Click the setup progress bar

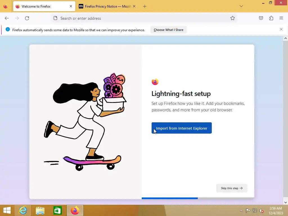(x=198, y=198)
